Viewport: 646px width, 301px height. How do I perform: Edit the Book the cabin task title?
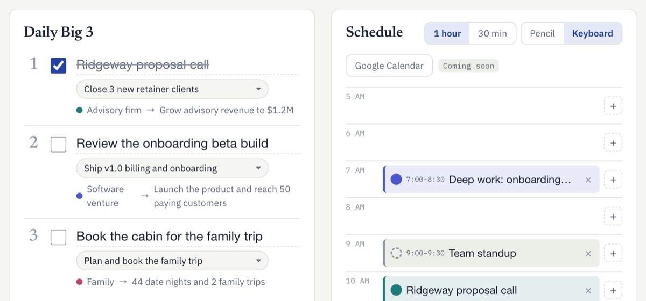pos(188,236)
